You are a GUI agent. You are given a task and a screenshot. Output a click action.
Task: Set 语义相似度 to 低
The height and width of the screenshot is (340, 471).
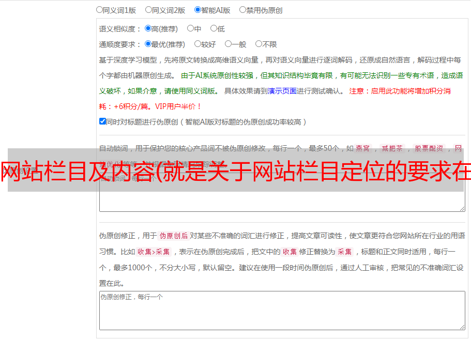coord(214,28)
